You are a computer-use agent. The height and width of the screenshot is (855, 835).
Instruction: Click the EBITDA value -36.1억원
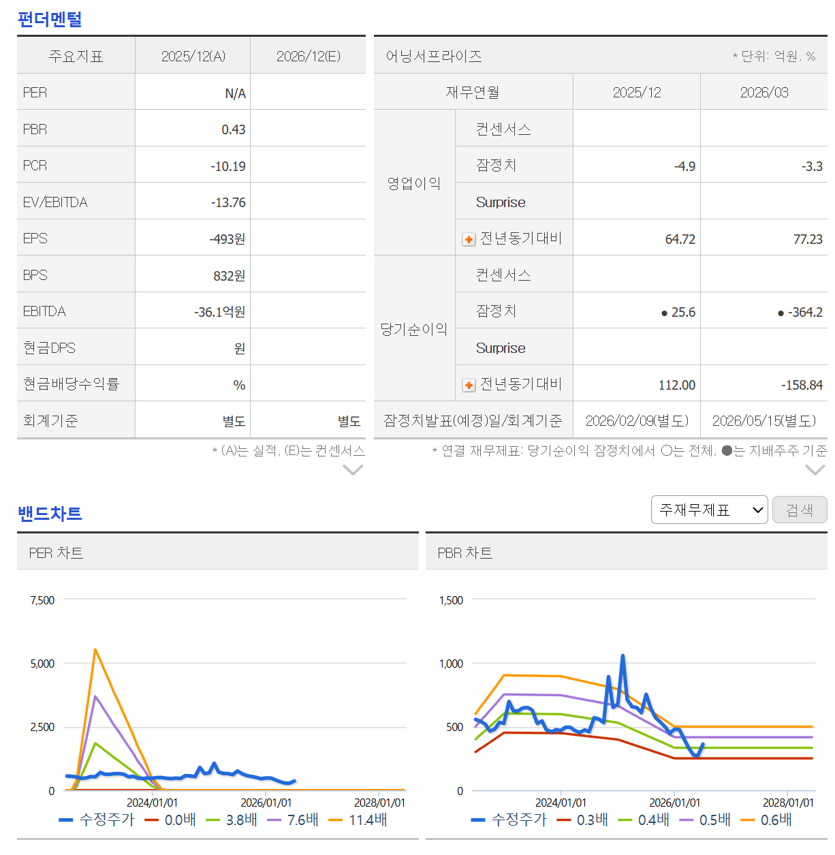pos(220,312)
